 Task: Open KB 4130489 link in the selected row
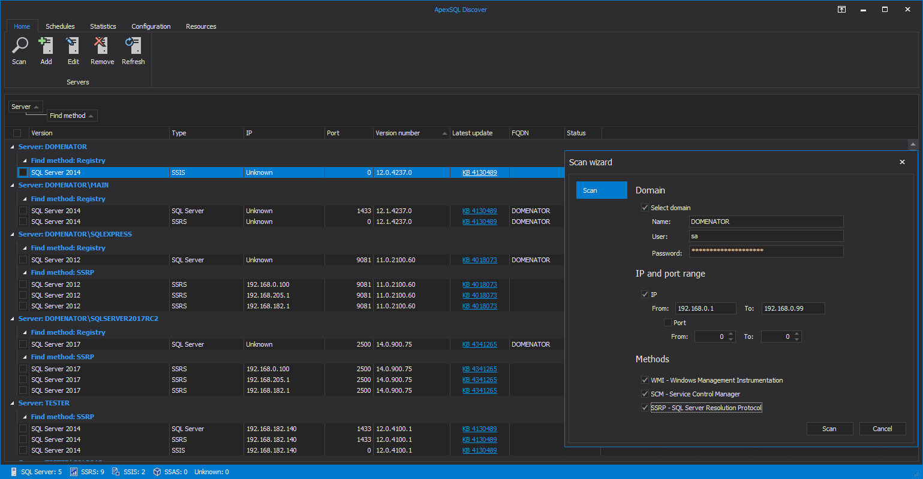479,172
